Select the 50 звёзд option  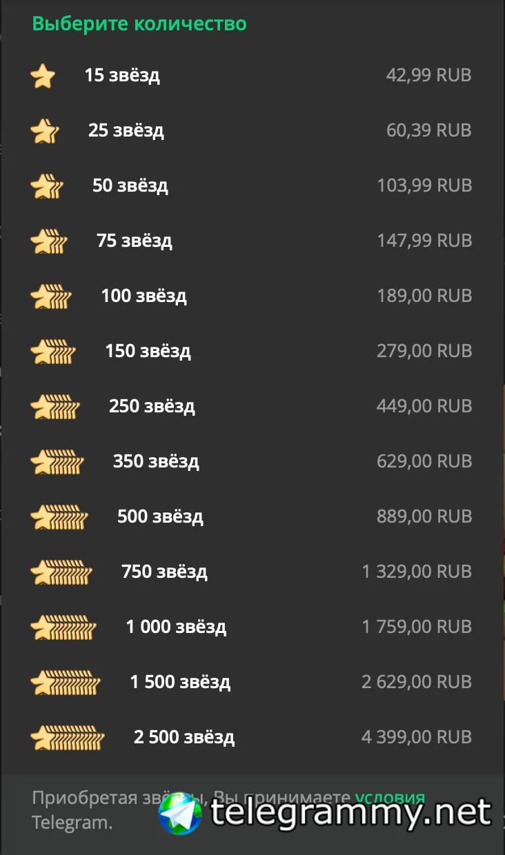[x=130, y=185]
